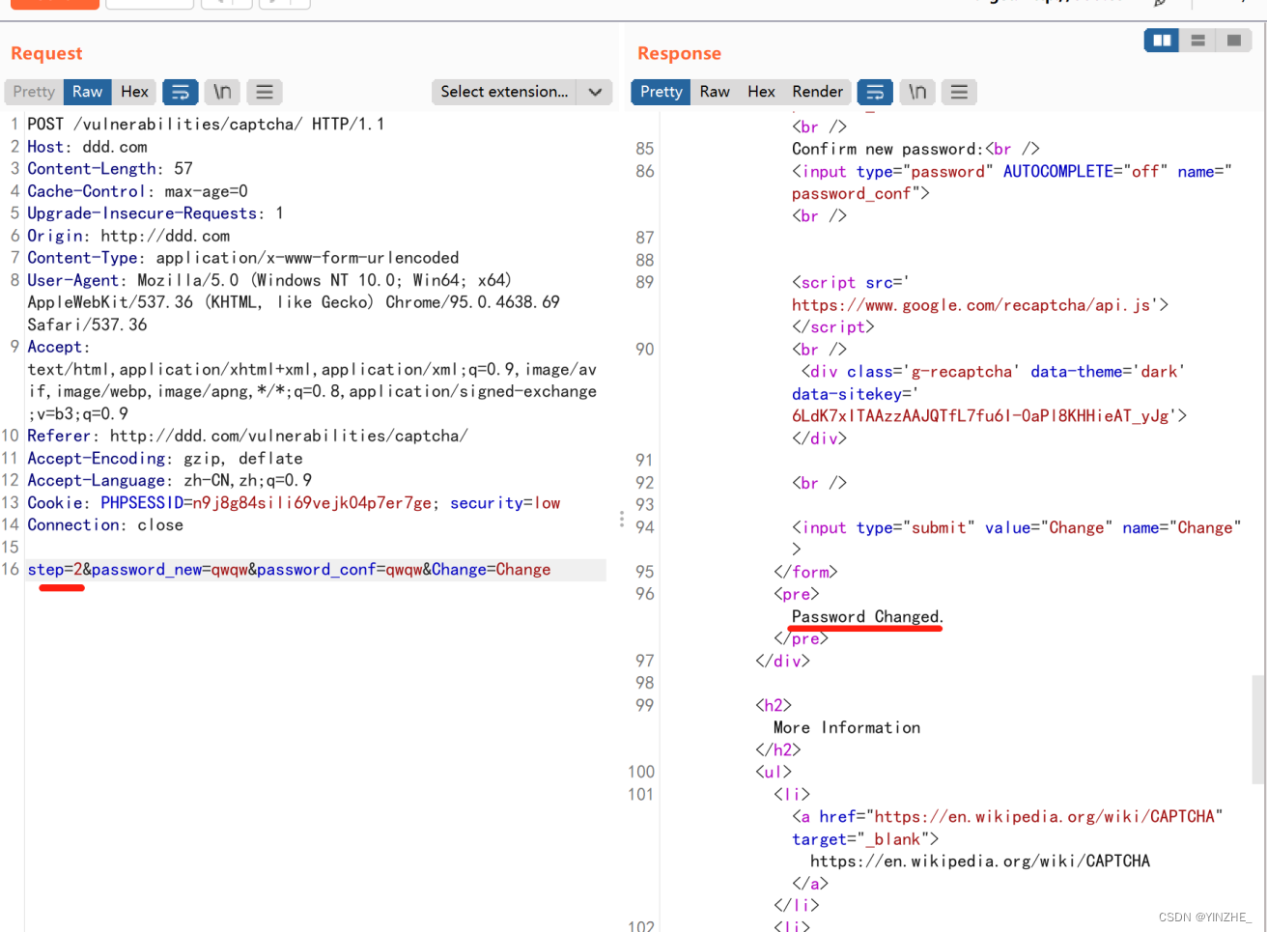Switch to combined tab layout view
The height and width of the screenshot is (932, 1267).
click(x=1233, y=40)
